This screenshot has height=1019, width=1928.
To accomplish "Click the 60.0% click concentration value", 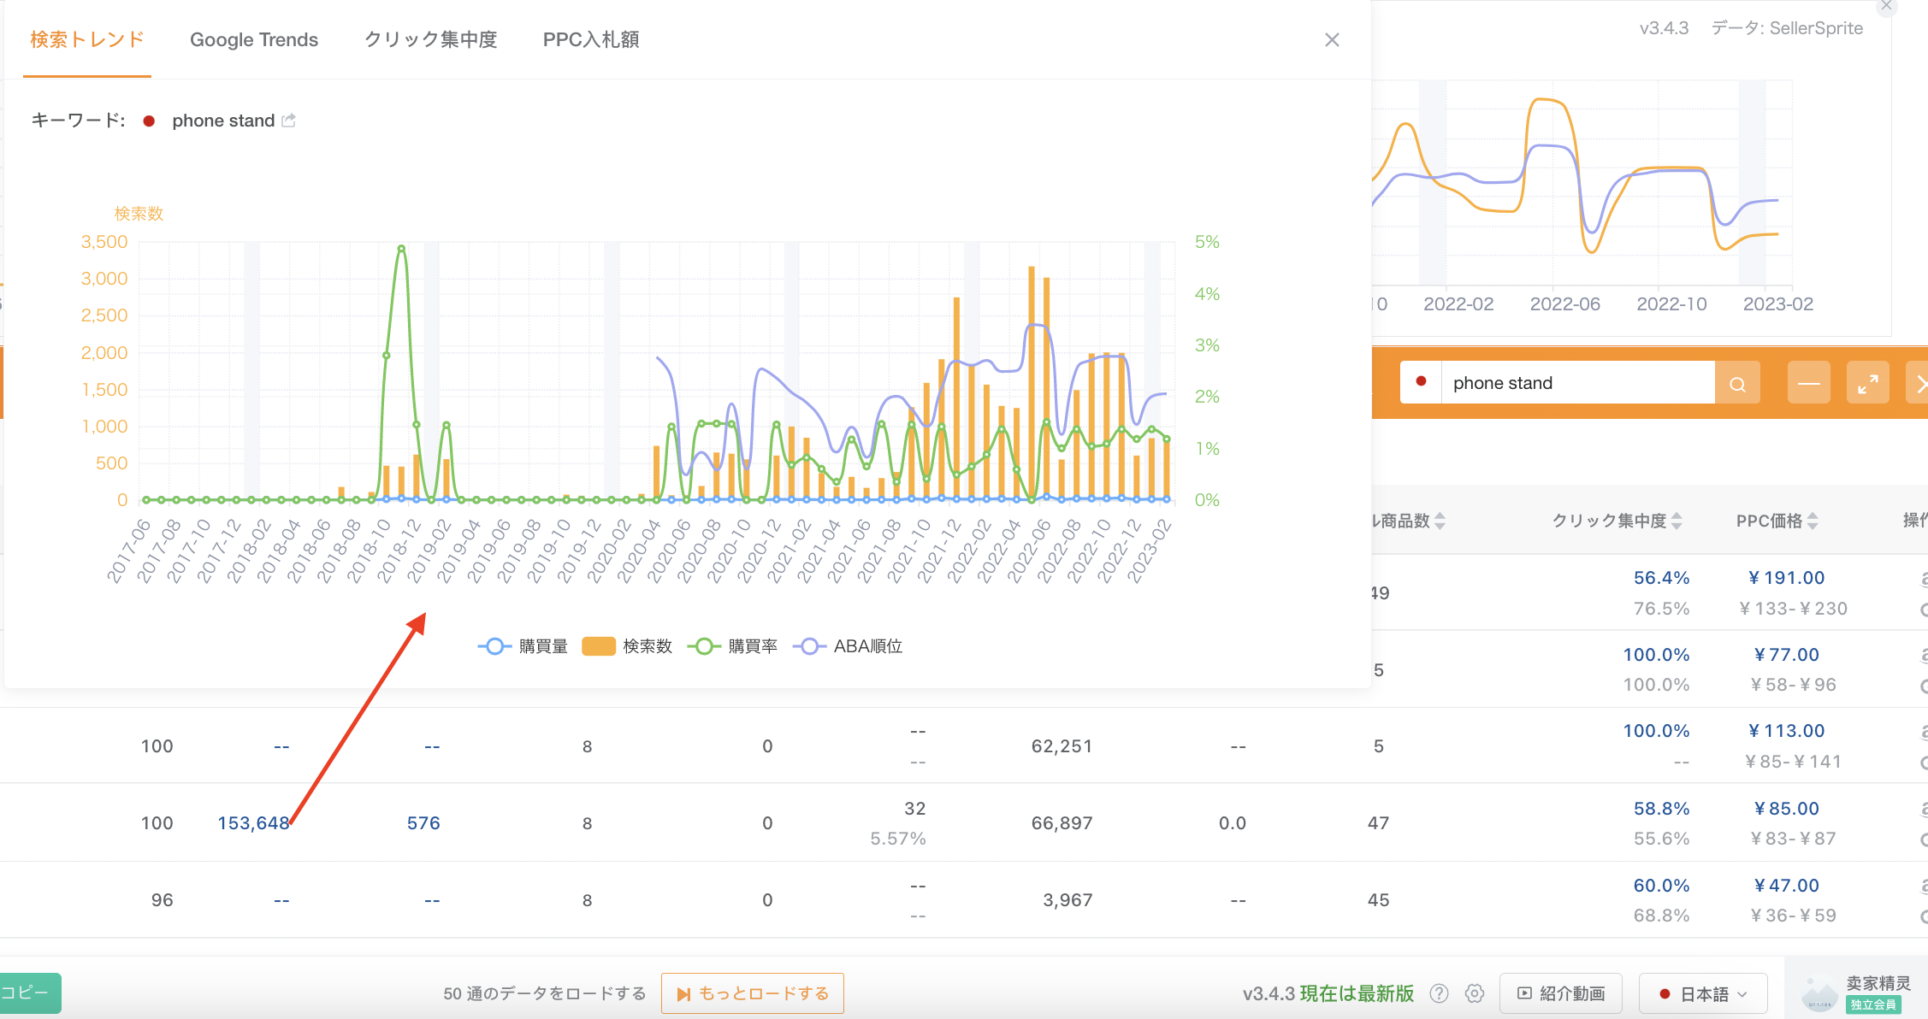I will 1662,886.
